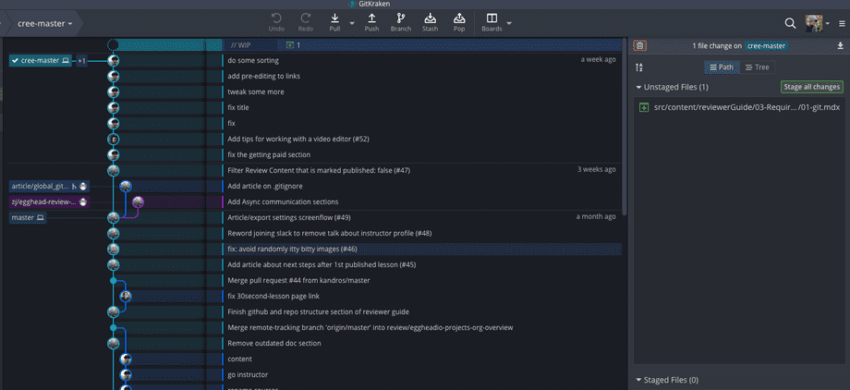Open the hamburger menu
The height and width of the screenshot is (390, 850).
[842, 24]
